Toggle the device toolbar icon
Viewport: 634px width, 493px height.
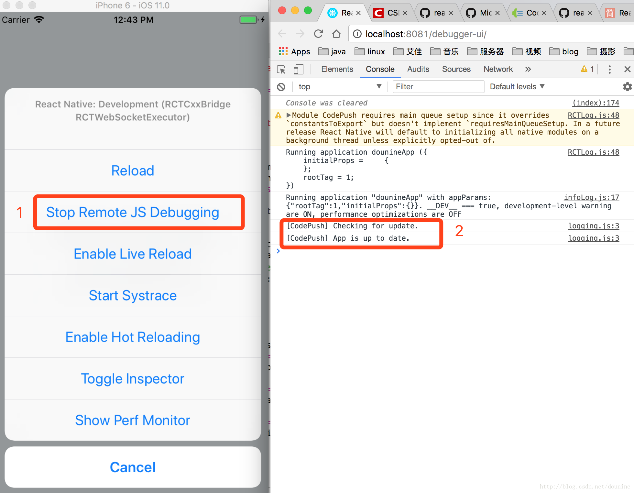(x=298, y=69)
